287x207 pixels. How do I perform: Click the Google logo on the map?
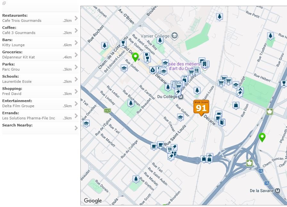pos(93,201)
